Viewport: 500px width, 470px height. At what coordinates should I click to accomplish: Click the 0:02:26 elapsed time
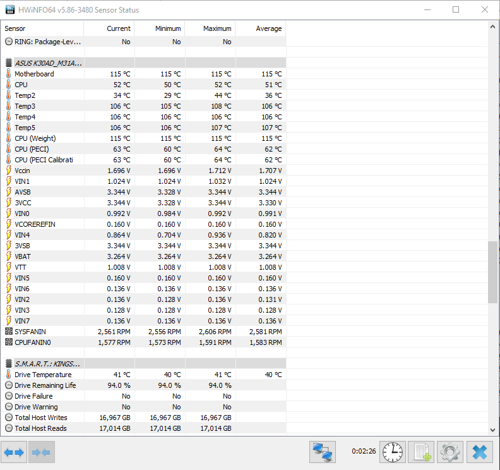coord(364,451)
